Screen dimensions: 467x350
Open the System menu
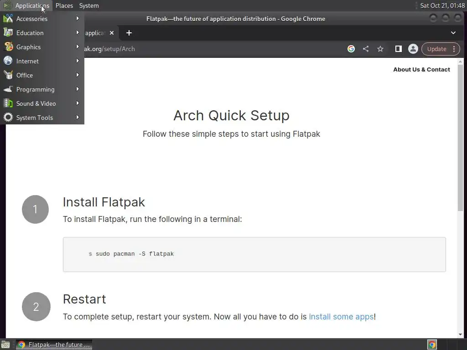pos(89,5)
